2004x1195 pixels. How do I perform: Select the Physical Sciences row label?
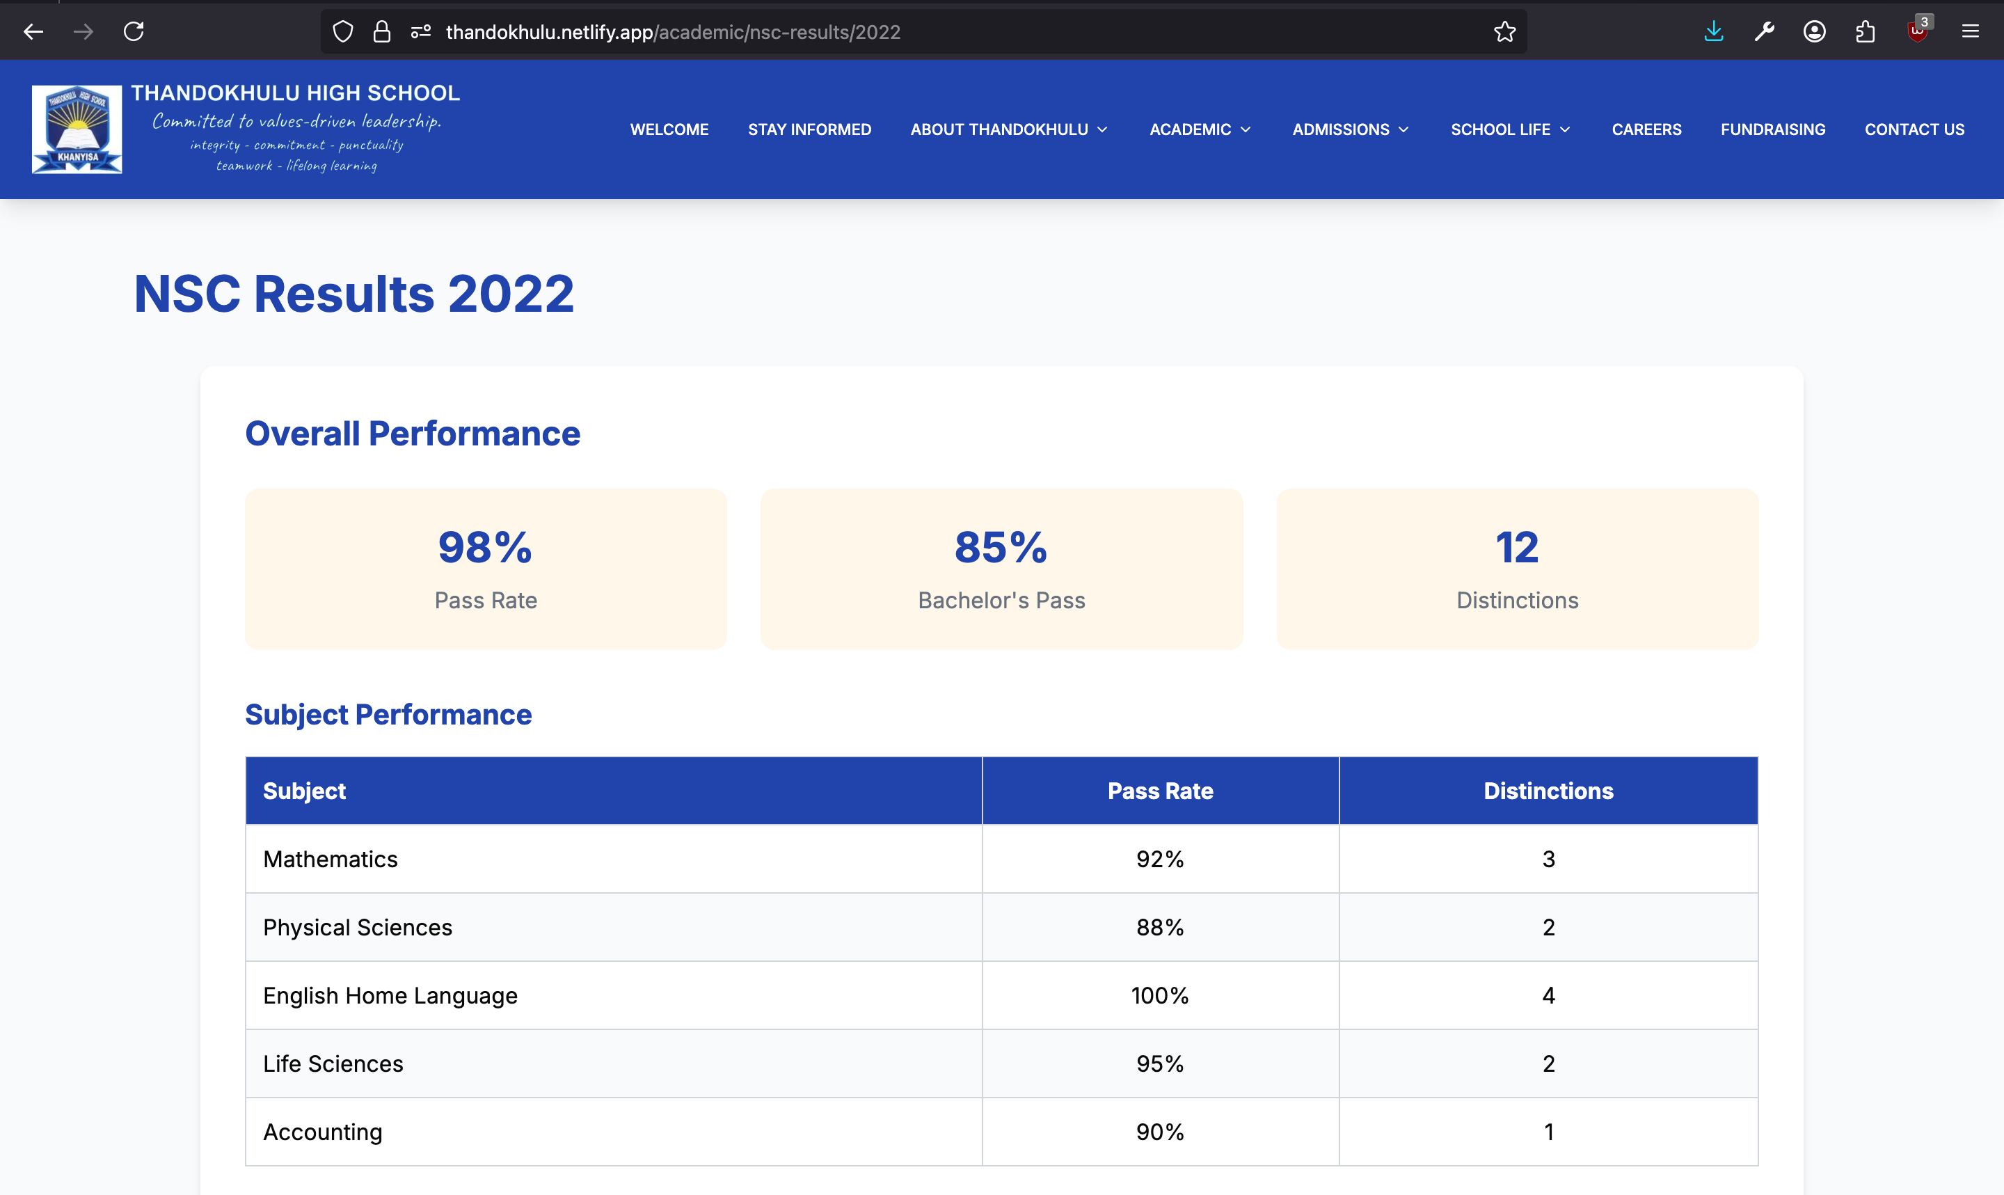(x=358, y=927)
